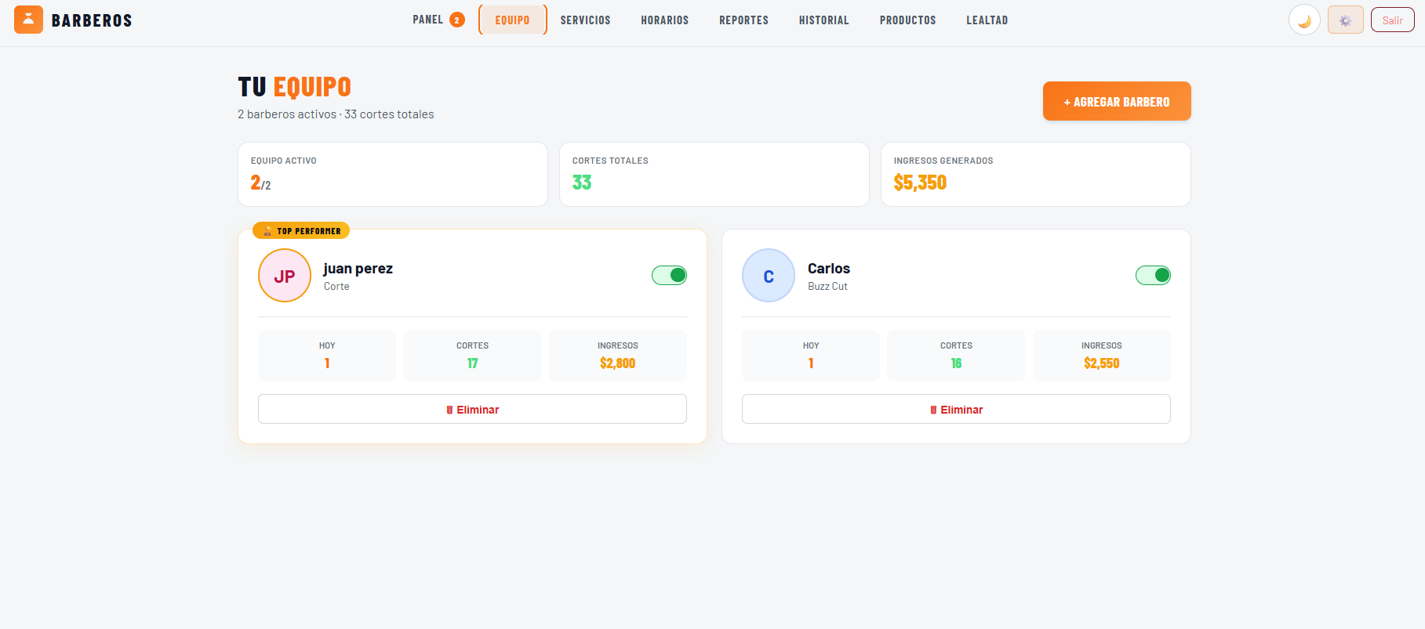Click Top Performer badge
The height and width of the screenshot is (629, 1425).
click(x=301, y=231)
